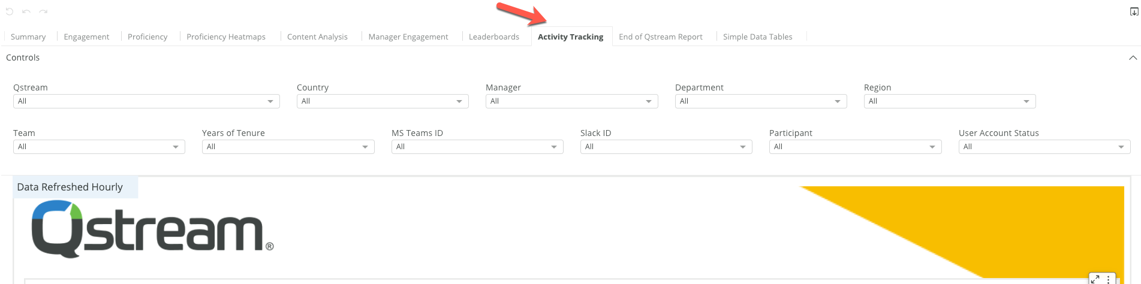Go to the Proficiency Heatmaps tab
Image resolution: width=1141 pixels, height=284 pixels.
226,37
